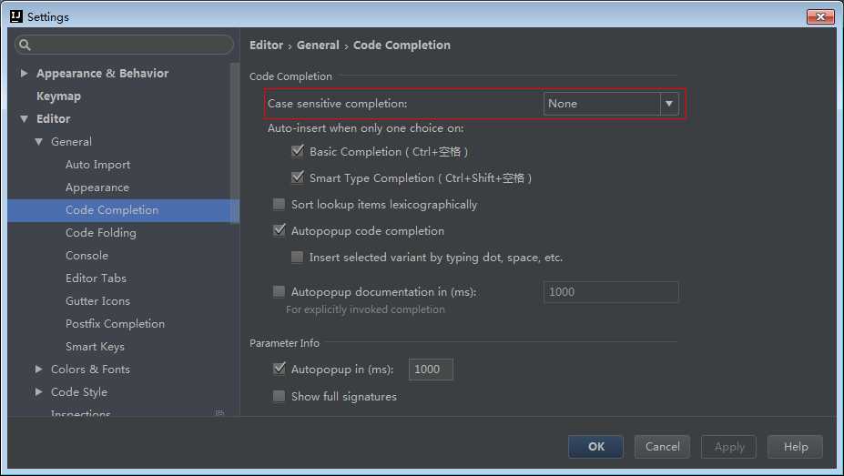This screenshot has height=476, width=844.
Task: Click the Help button
Action: pos(795,446)
